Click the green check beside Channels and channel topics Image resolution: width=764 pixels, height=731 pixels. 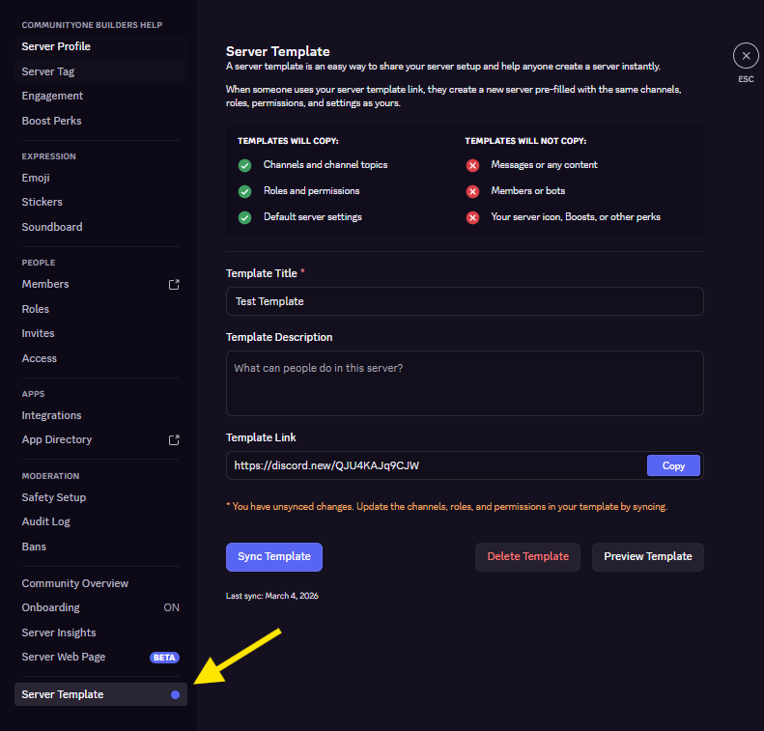pyautogui.click(x=244, y=165)
